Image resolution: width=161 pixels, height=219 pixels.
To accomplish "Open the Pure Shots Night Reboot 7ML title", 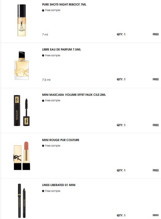I will pos(64,4).
